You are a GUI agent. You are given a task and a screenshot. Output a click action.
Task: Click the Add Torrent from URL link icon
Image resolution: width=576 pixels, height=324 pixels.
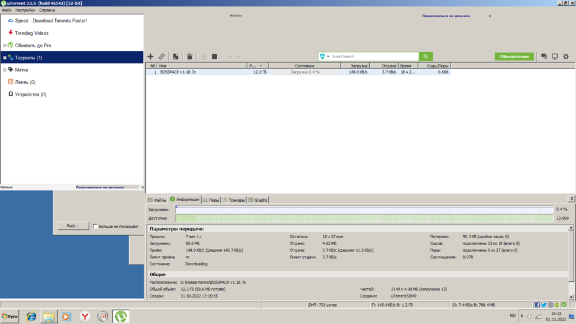(162, 56)
